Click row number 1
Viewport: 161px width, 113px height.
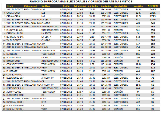point(5,10)
